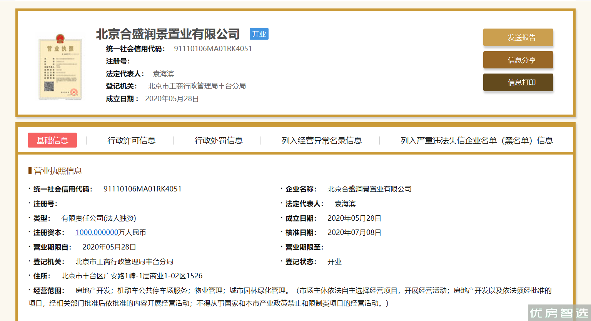Click 登记状态 value 开业
This screenshot has height=321, width=591.
[335, 261]
